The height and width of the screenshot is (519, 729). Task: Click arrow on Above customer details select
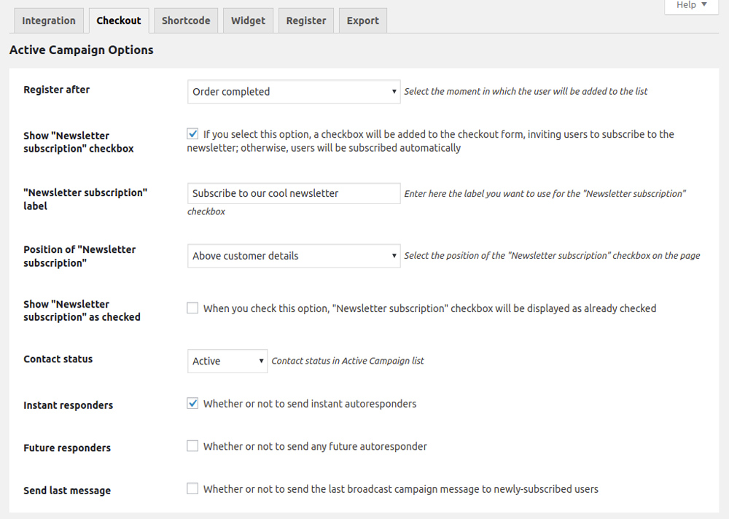click(x=394, y=256)
